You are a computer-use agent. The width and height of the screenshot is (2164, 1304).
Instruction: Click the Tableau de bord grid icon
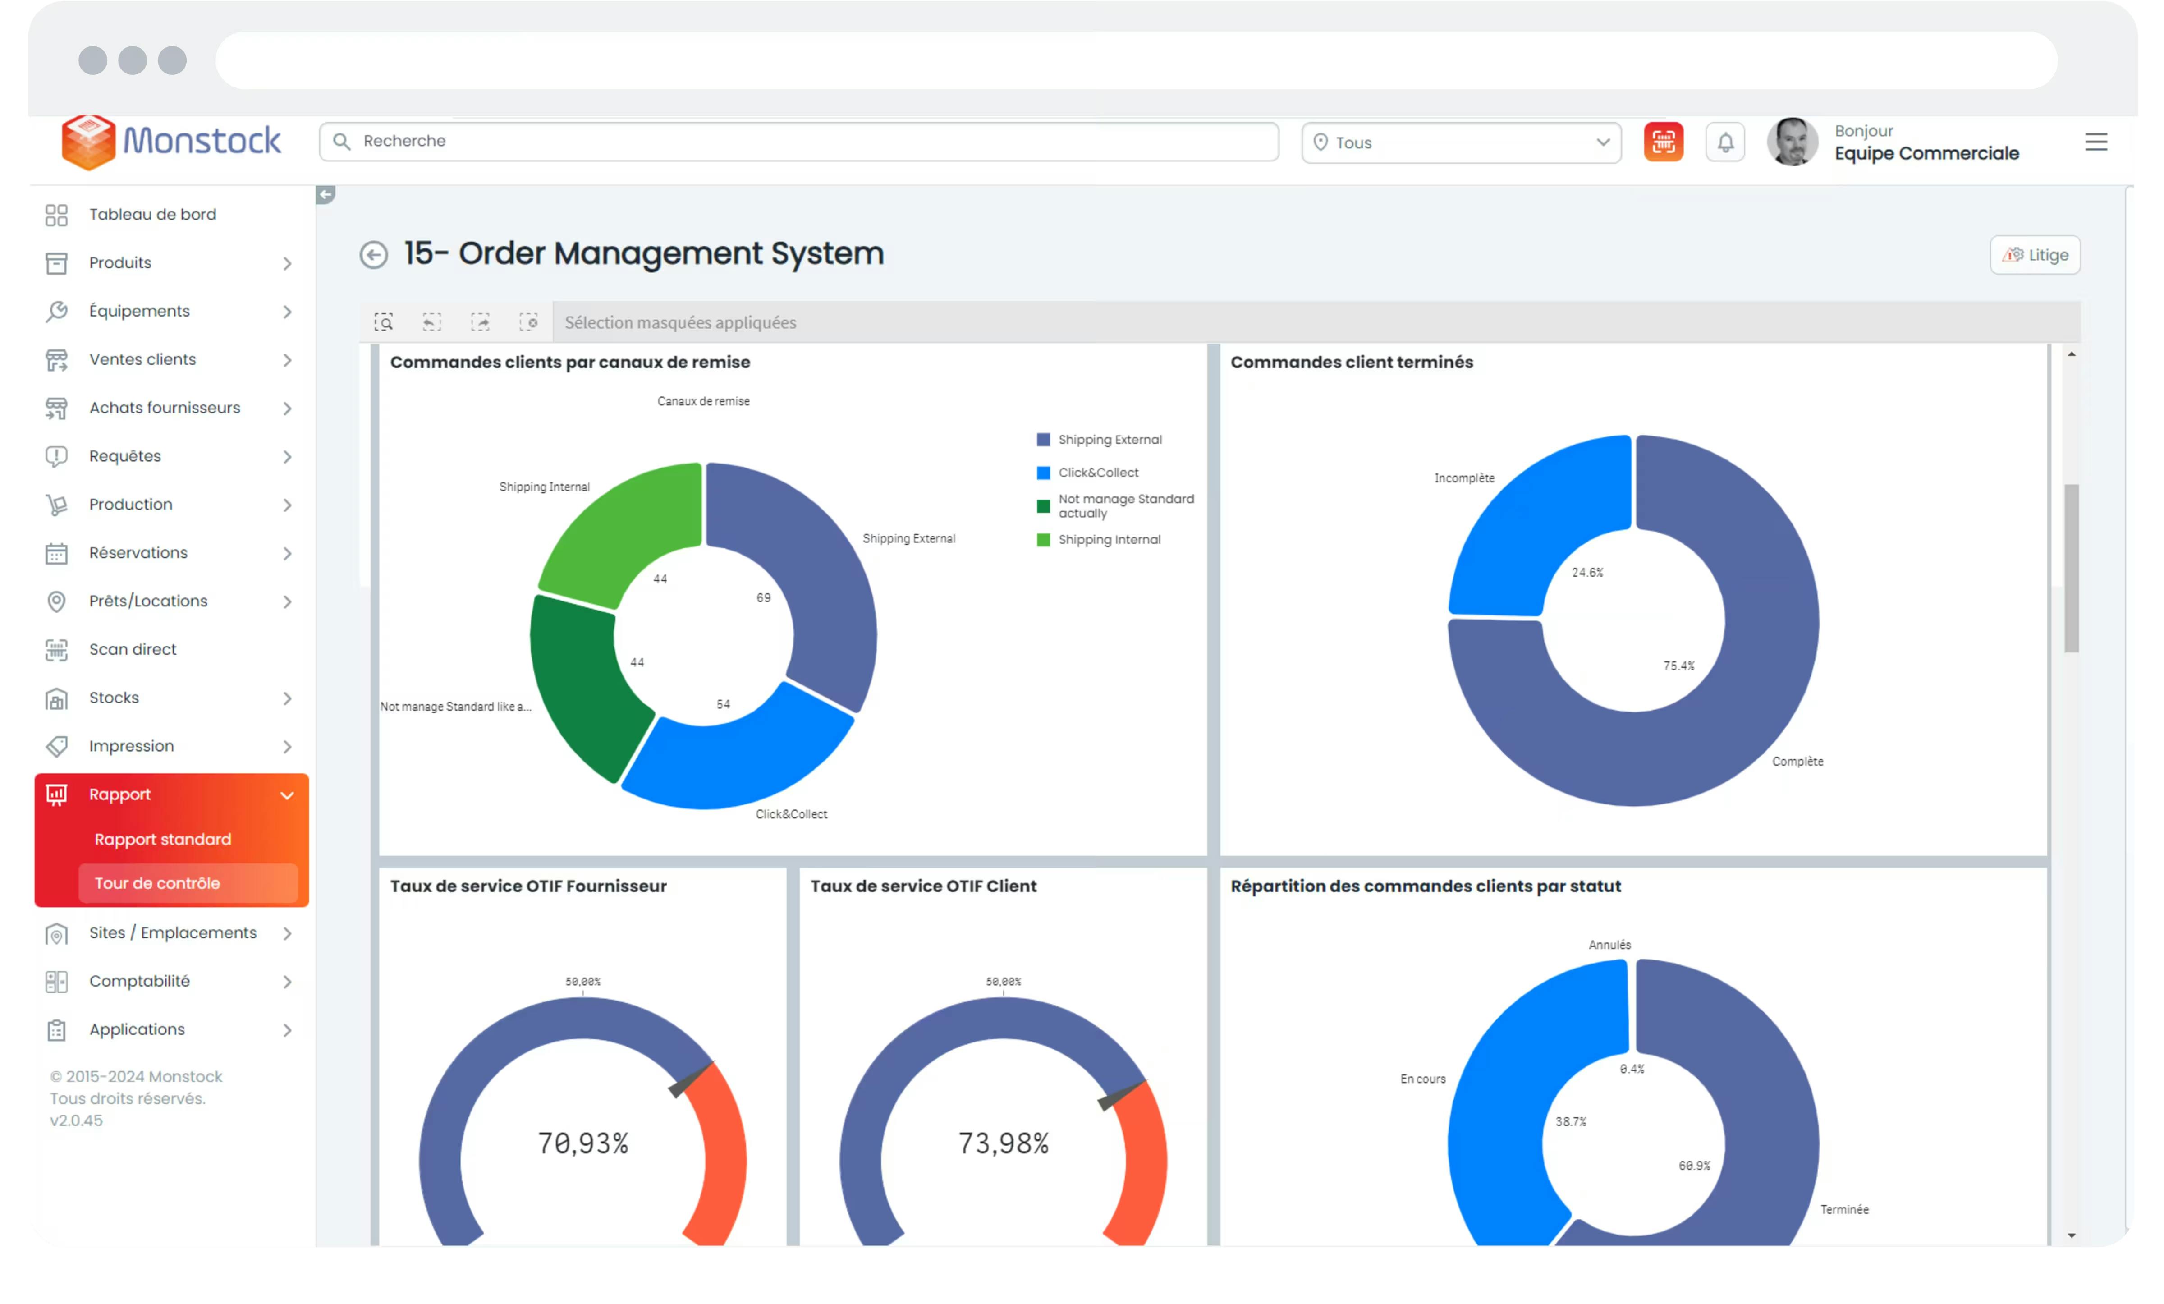click(56, 215)
